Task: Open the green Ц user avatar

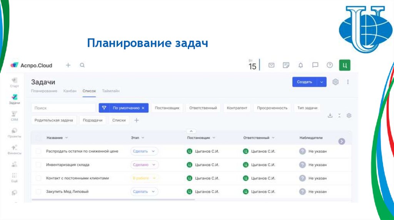Action: point(344,65)
